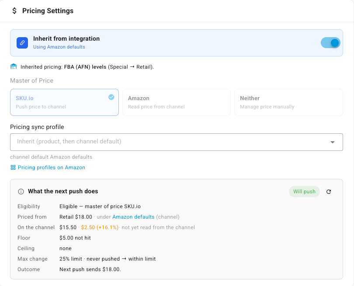354x286 pixels.
Task: Click the Master of Price label
Action: pos(31,80)
